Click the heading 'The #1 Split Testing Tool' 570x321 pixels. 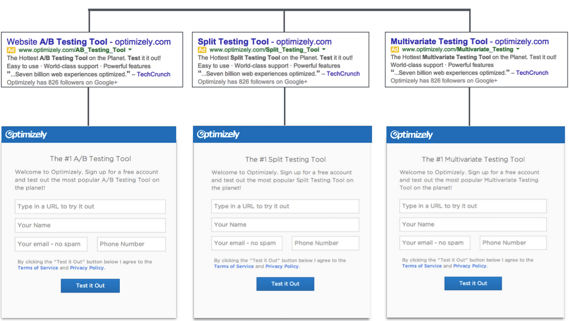tap(285, 159)
